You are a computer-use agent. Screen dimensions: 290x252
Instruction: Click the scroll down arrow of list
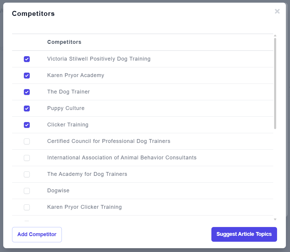click(x=275, y=219)
